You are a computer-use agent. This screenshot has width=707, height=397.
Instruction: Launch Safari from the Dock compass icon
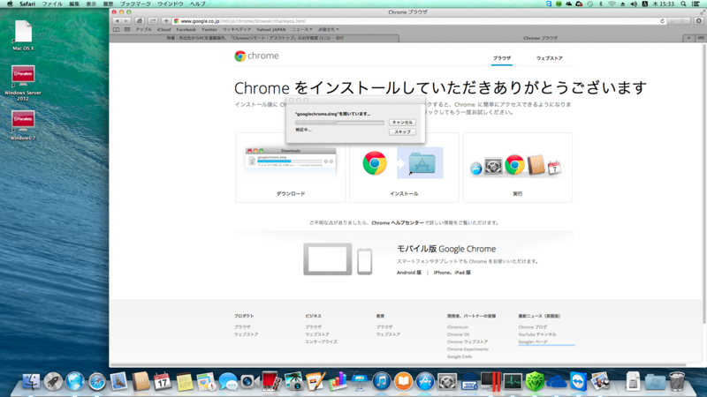(97, 381)
